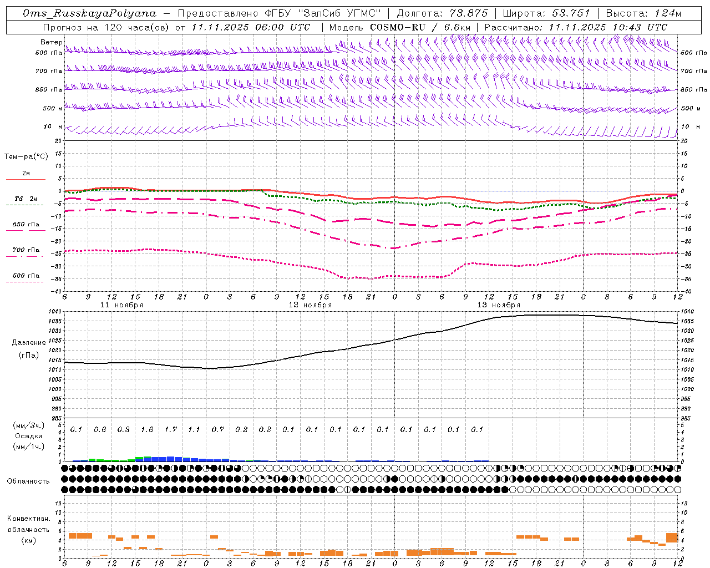Click the '(мм/3ч.)' precipitation unit label
This screenshot has width=710, height=568.
[x=29, y=425]
